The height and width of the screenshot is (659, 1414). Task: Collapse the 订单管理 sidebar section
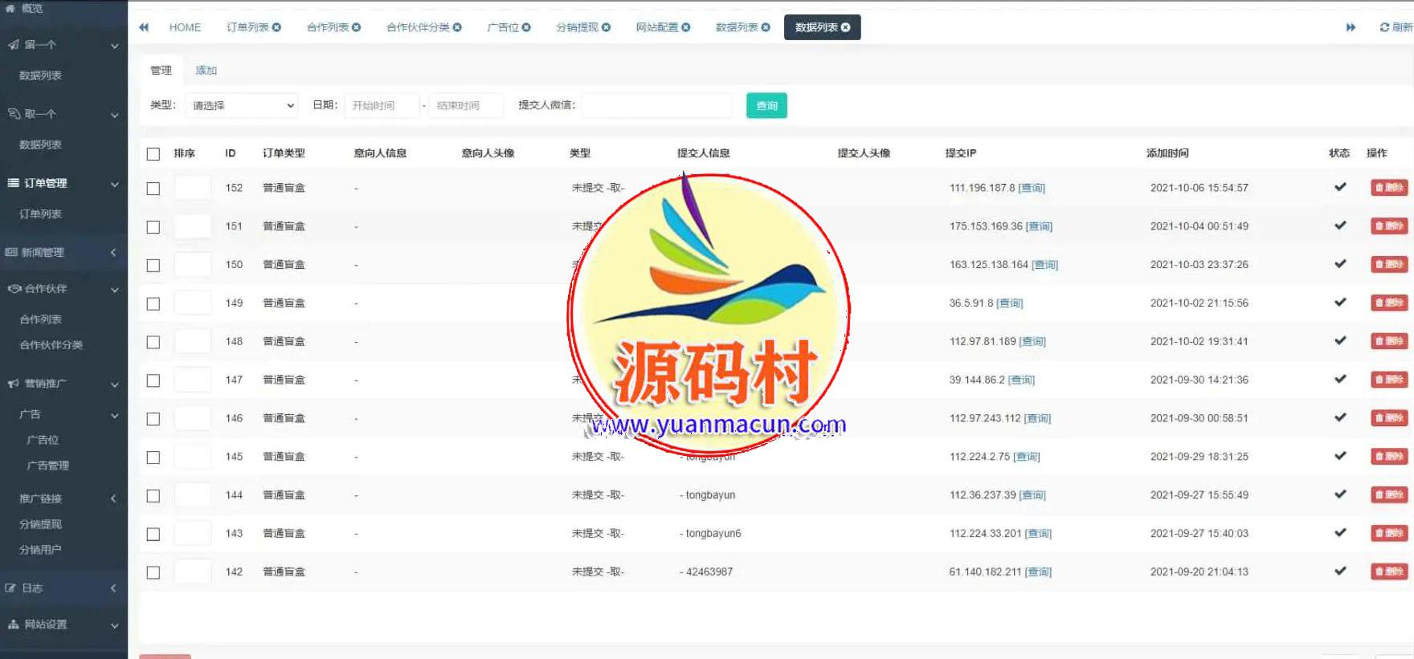click(x=63, y=183)
